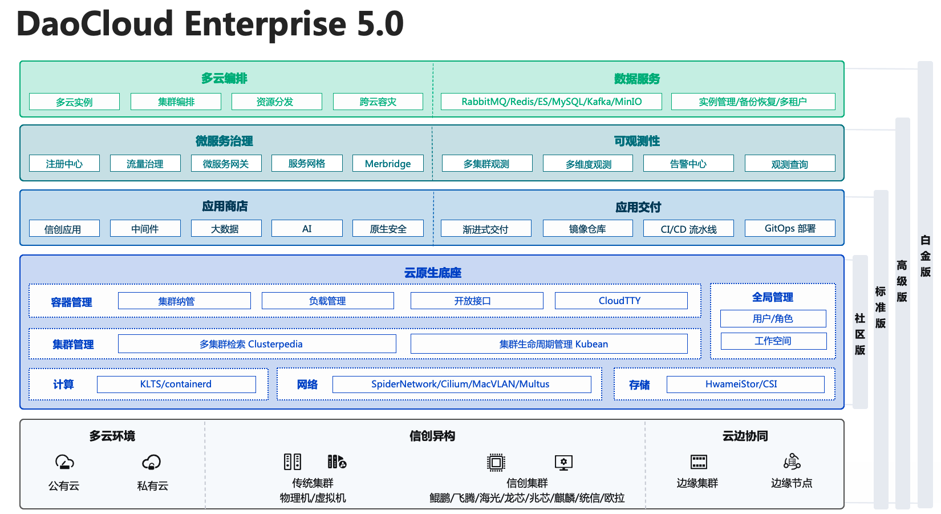Click the 多云实例 box under 多云编排
Image resolution: width=941 pixels, height=514 pixels.
click(74, 101)
